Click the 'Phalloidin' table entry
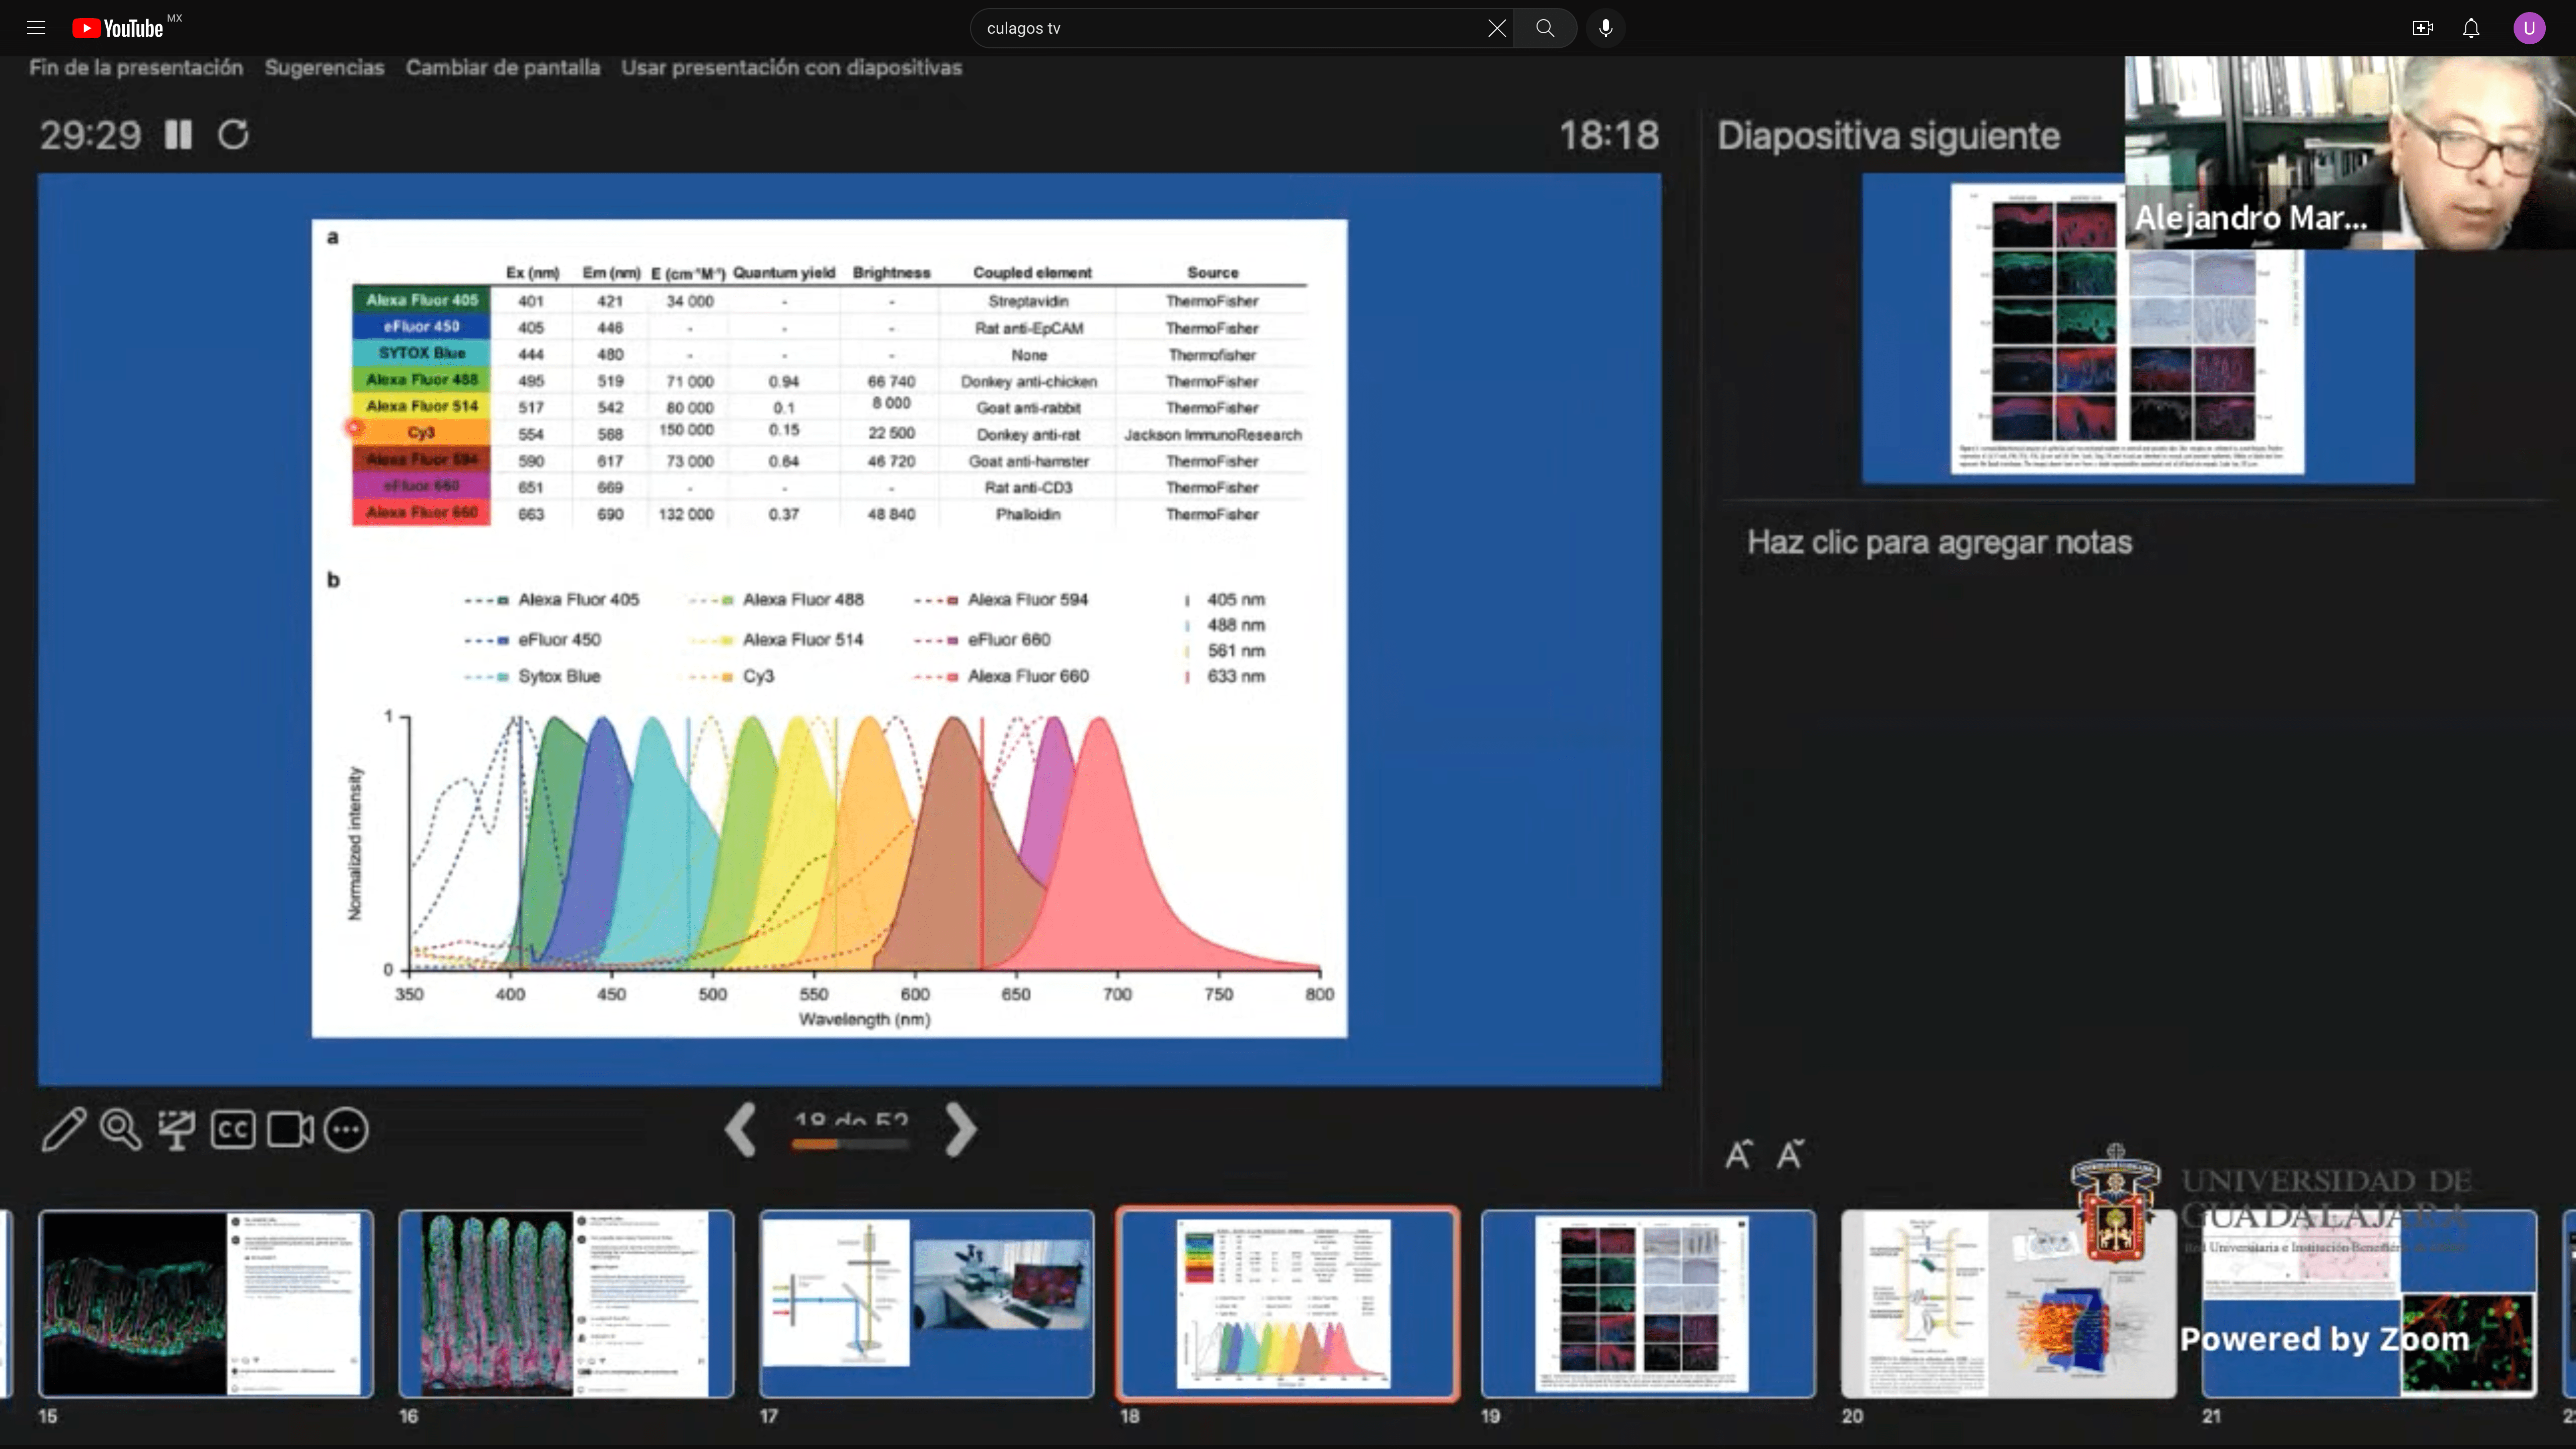This screenshot has width=2576, height=1449. [x=1028, y=514]
